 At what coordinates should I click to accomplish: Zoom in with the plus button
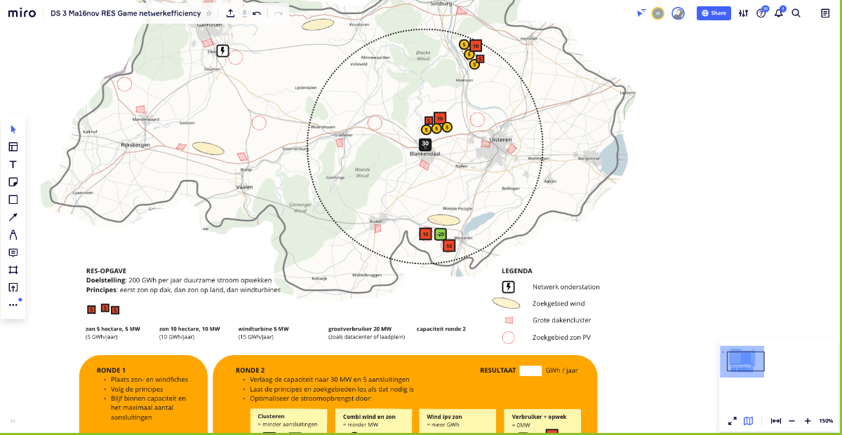(808, 421)
